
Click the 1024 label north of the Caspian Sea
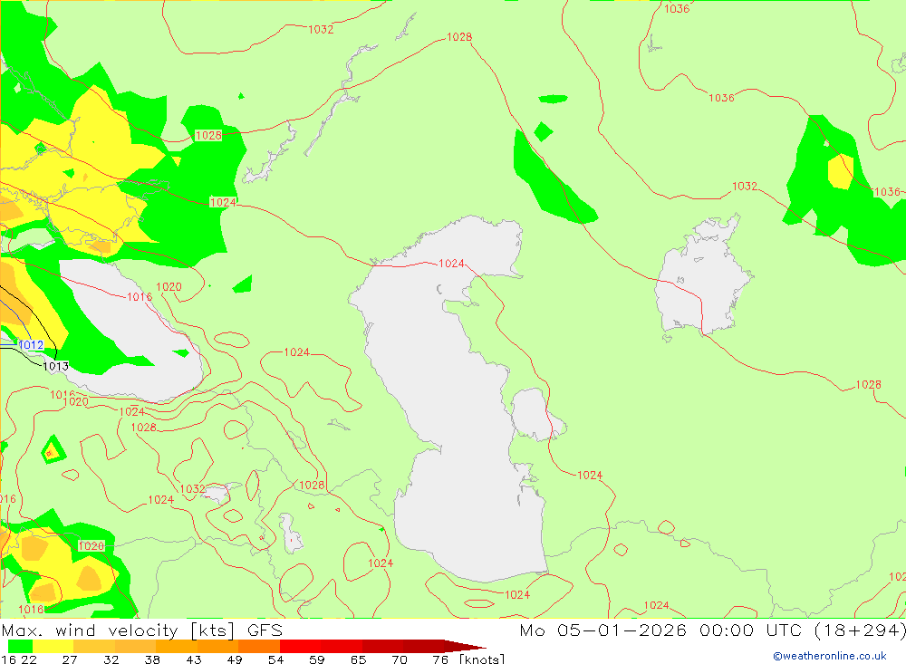click(451, 264)
